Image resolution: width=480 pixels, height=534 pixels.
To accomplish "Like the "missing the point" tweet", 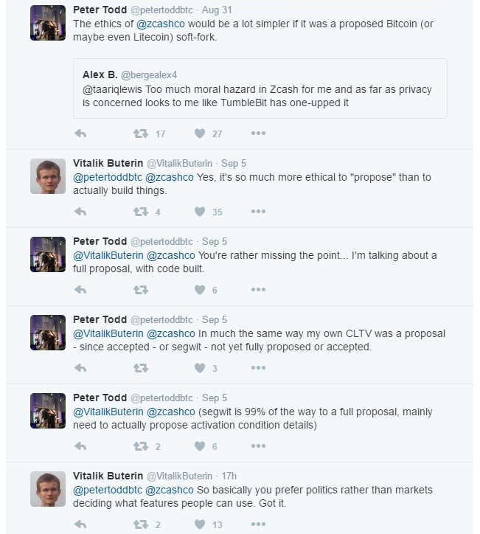I will click(200, 290).
